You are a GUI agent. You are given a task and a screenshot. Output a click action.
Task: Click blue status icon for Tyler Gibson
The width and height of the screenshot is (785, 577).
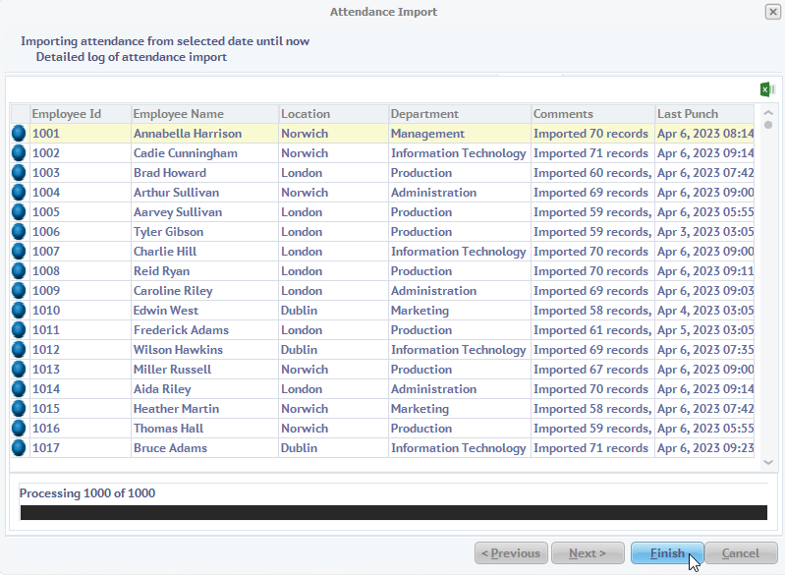pos(19,232)
